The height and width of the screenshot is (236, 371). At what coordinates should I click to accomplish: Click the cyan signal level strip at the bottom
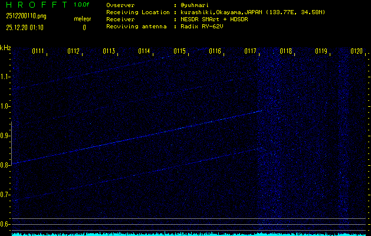(189, 234)
